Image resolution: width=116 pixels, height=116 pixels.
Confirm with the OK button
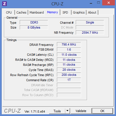102,111
